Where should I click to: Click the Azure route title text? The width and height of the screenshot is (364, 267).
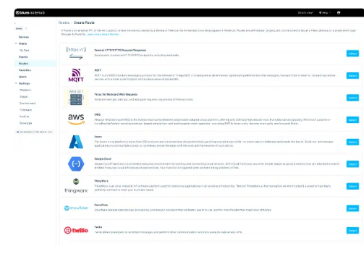pyautogui.click(x=98, y=137)
